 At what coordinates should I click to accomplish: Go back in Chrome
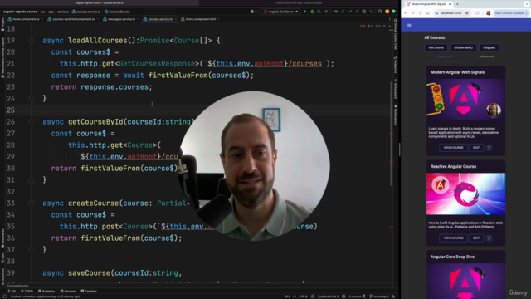(x=406, y=13)
